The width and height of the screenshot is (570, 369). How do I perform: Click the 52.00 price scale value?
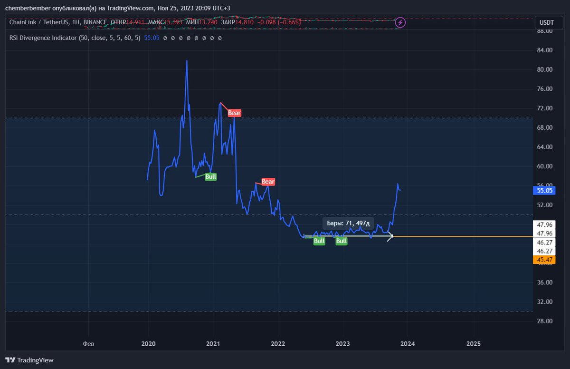click(x=544, y=205)
